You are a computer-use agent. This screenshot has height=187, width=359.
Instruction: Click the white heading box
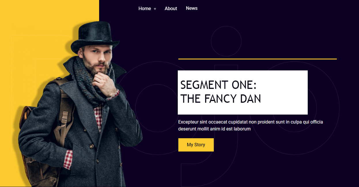pos(243,92)
